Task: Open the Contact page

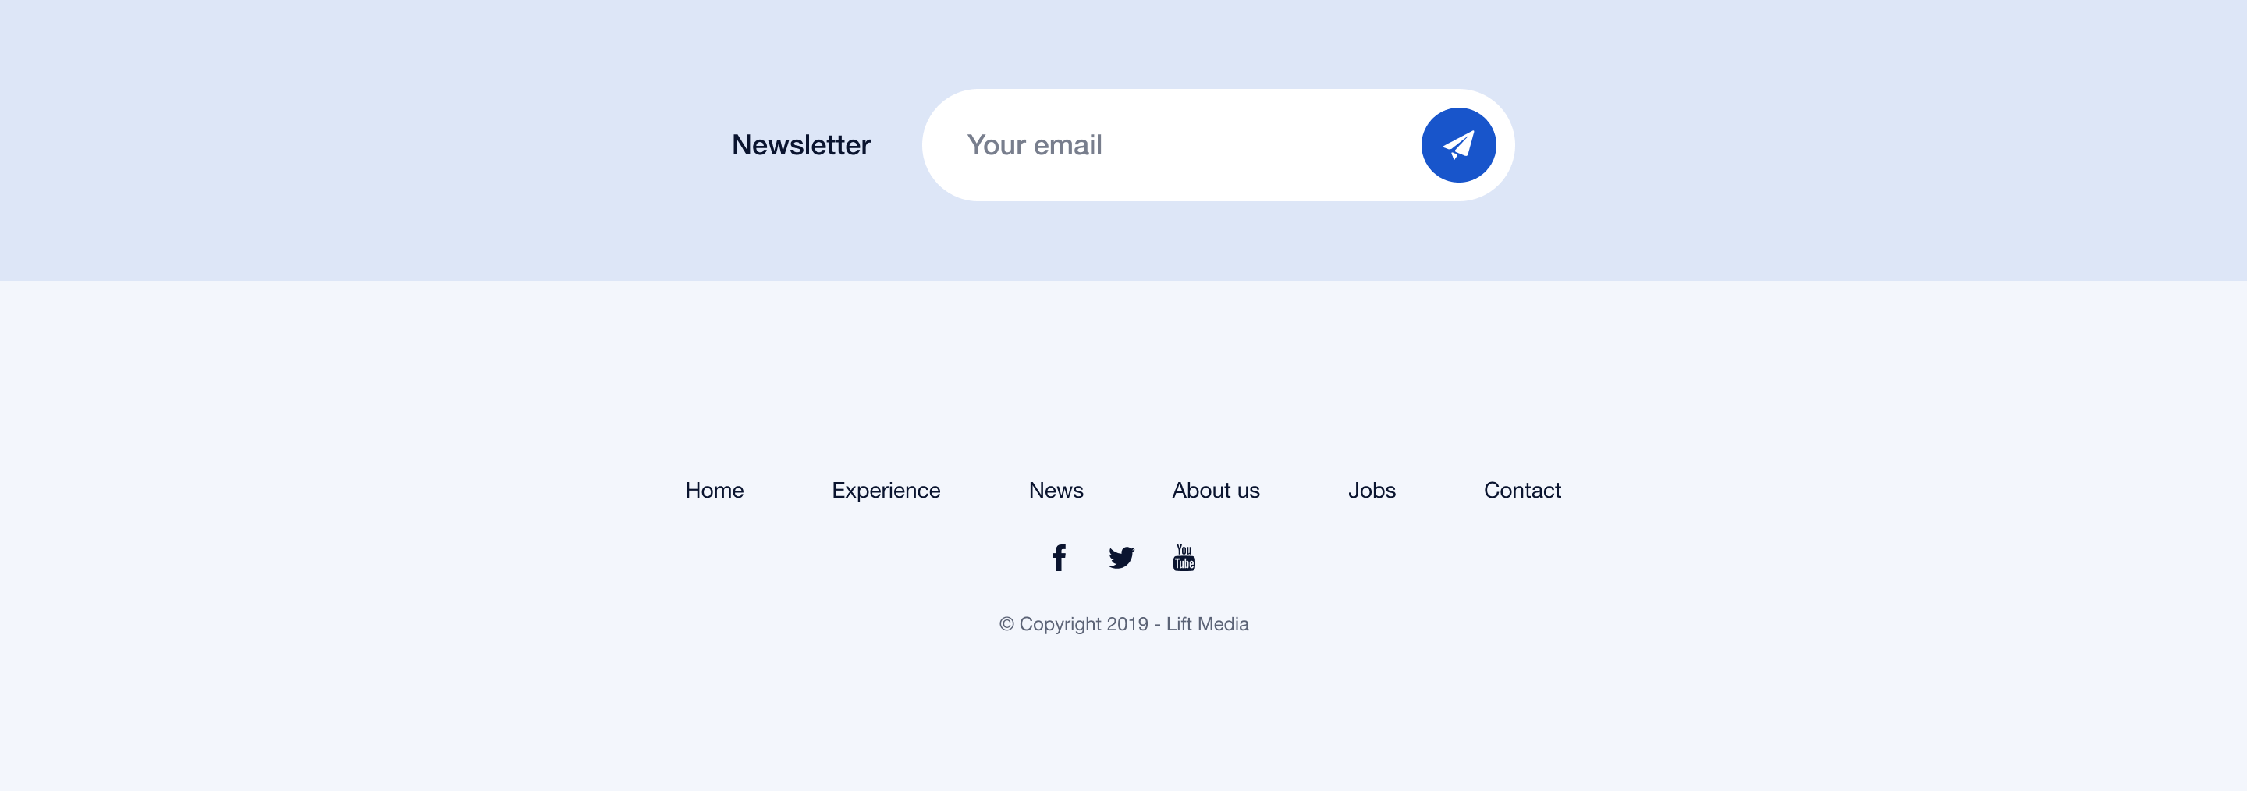Action: [1522, 490]
